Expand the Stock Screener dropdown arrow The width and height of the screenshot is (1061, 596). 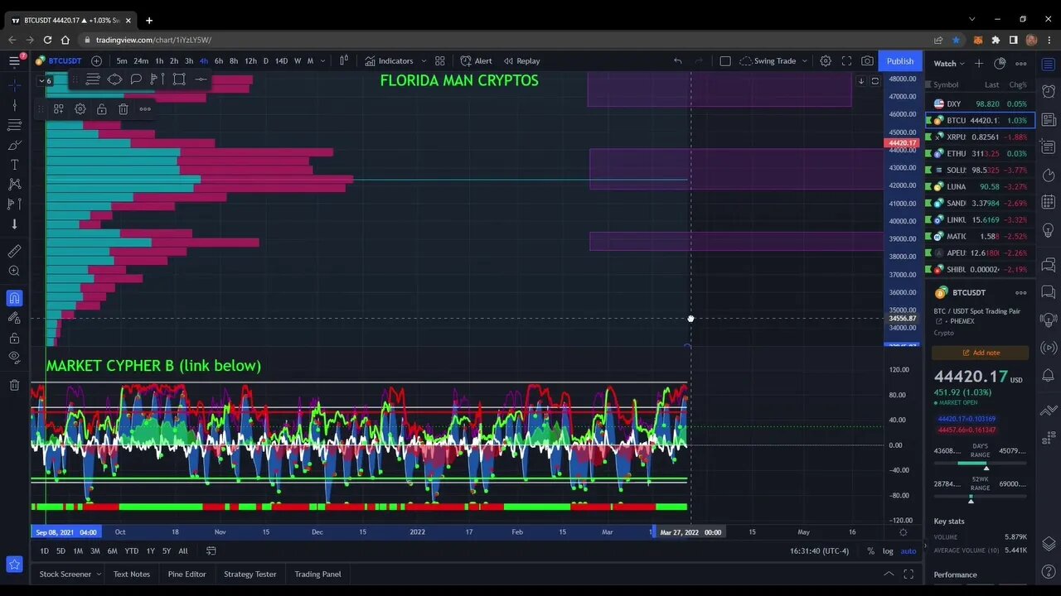99,574
